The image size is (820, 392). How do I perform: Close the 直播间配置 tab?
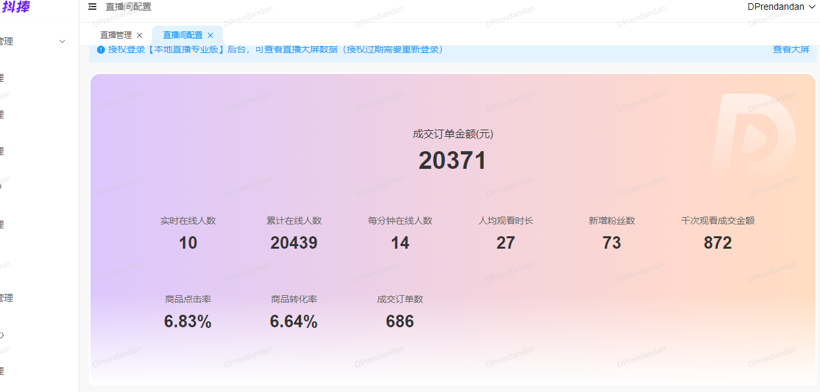210,35
